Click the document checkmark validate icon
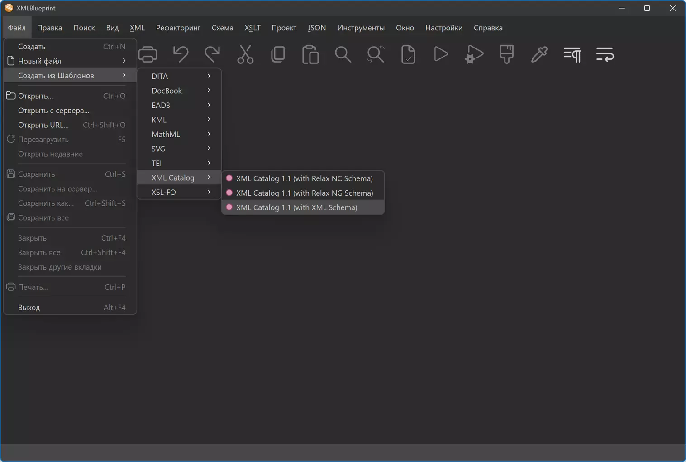Image resolution: width=686 pixels, height=462 pixels. pos(408,54)
